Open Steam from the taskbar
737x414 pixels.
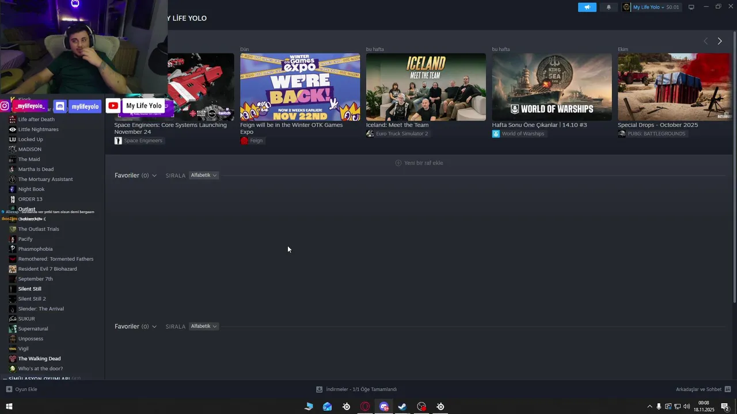pyautogui.click(x=402, y=407)
